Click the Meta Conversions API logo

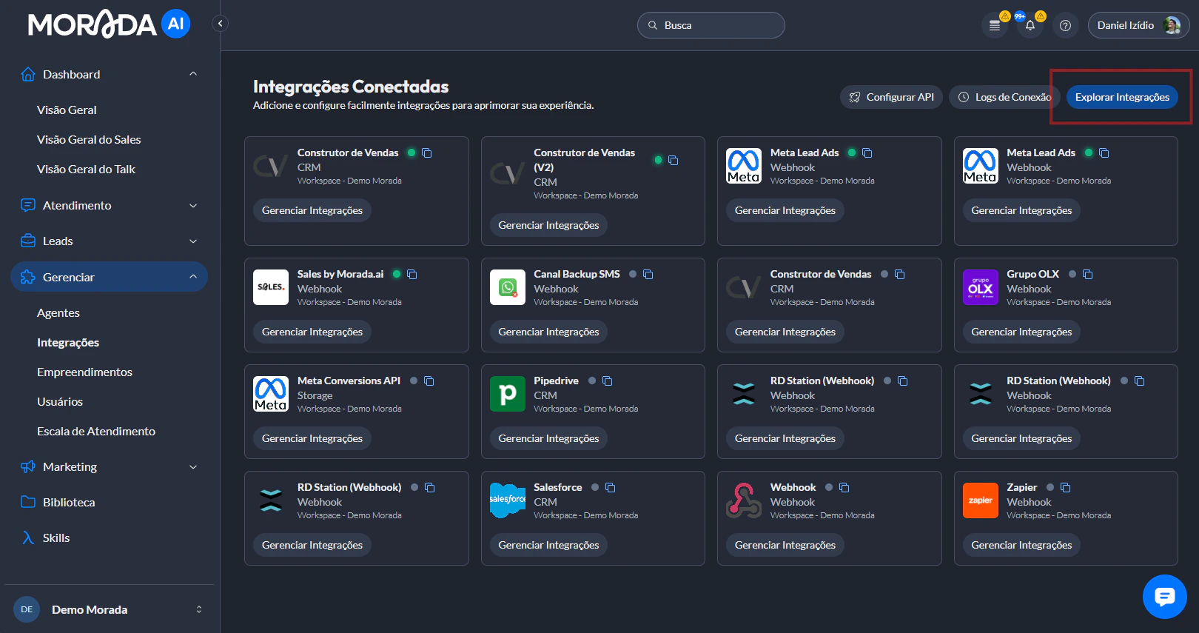point(271,394)
